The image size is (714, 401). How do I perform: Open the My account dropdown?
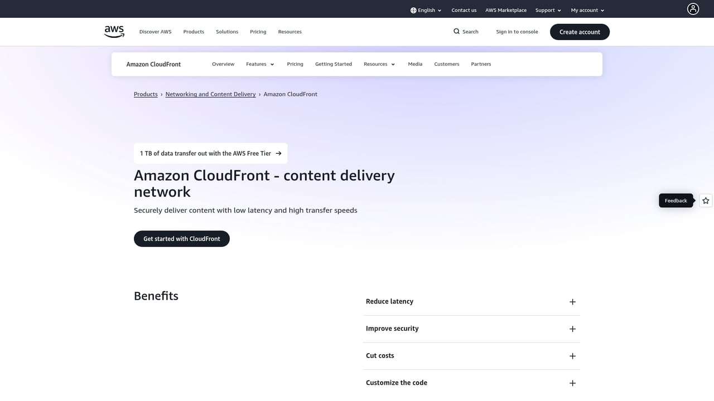[587, 10]
